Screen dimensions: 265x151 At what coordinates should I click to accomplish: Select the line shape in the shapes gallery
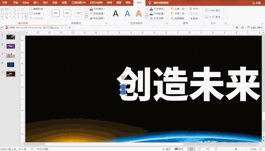tap(10, 10)
